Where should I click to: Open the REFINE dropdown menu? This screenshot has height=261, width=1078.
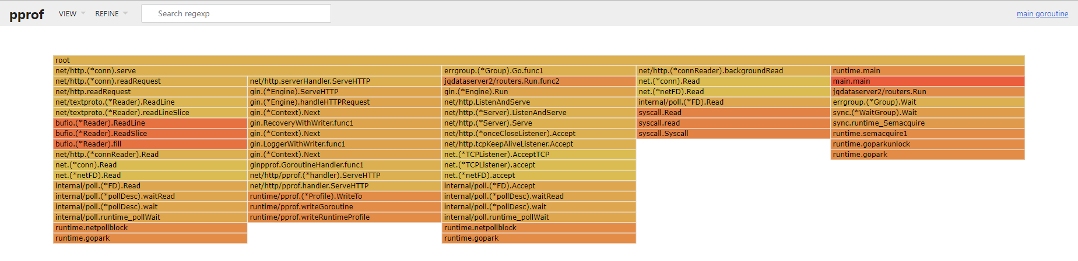(111, 13)
